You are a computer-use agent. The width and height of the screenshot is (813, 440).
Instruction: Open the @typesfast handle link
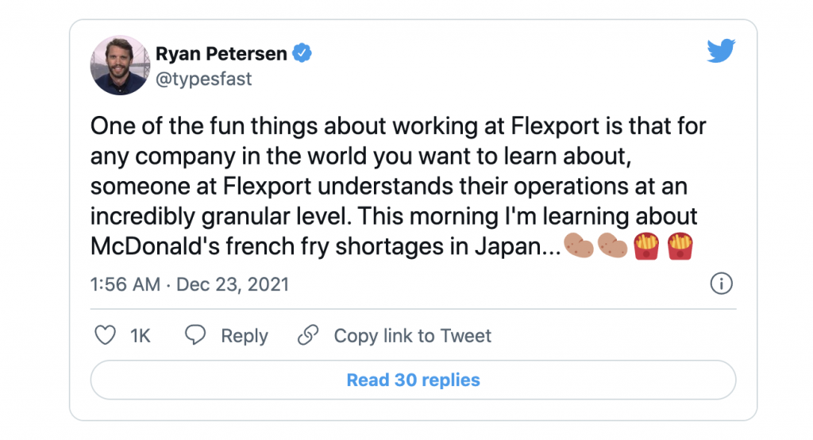click(204, 79)
